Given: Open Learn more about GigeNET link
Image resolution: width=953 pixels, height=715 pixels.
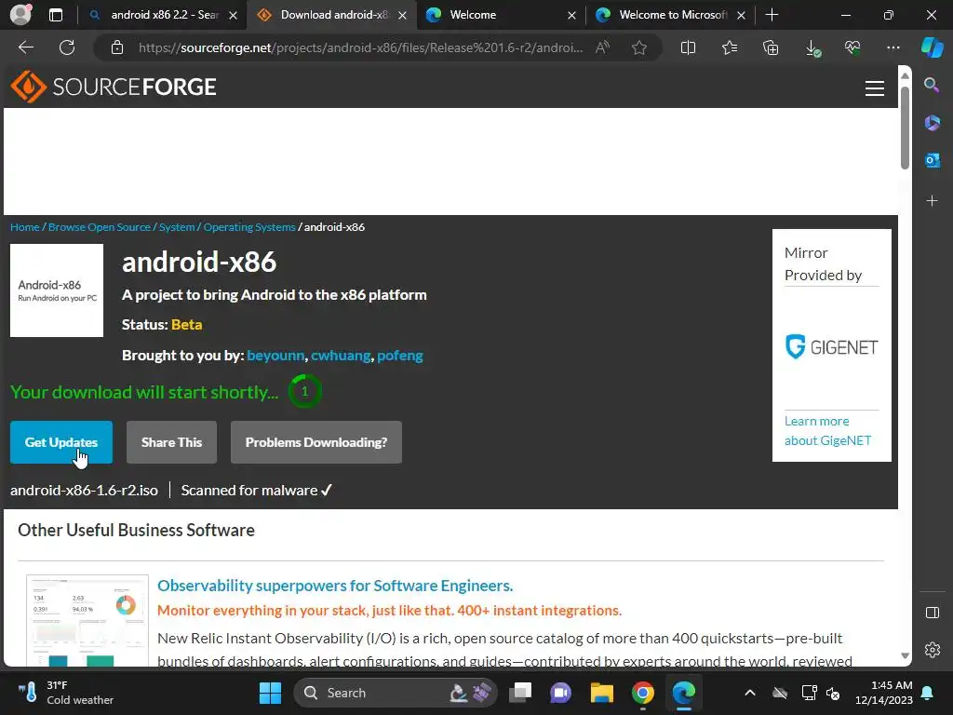Looking at the screenshot, I should point(827,430).
